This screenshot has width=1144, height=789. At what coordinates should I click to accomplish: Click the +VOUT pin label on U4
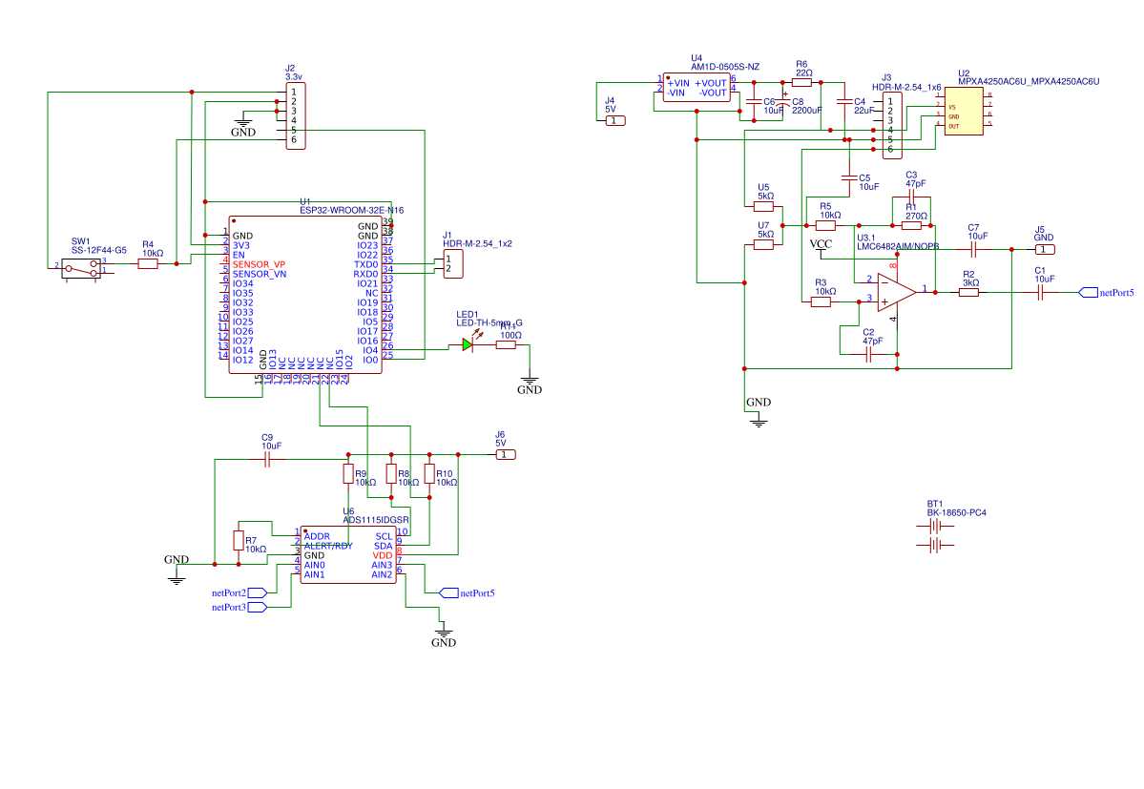click(711, 83)
